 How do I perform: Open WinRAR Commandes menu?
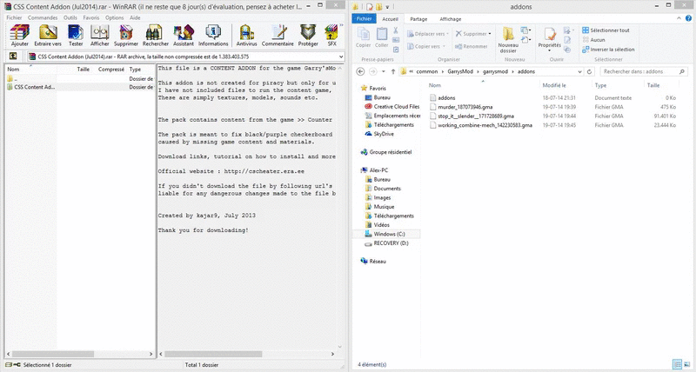tap(43, 17)
